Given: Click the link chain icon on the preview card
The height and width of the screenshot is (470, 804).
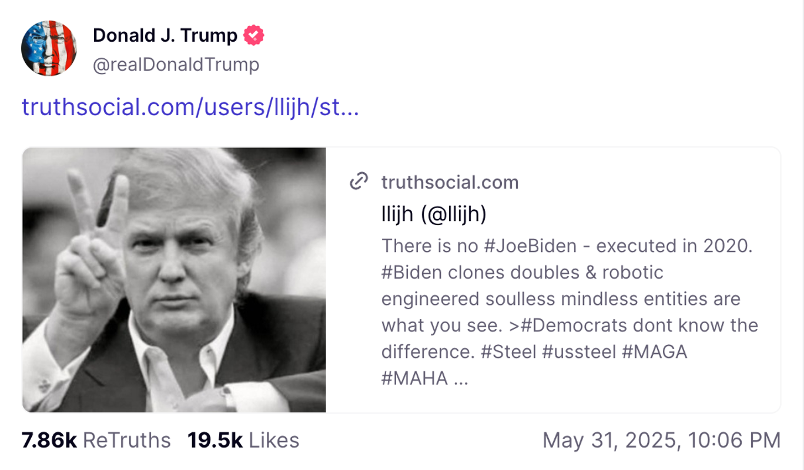Looking at the screenshot, I should (x=359, y=182).
